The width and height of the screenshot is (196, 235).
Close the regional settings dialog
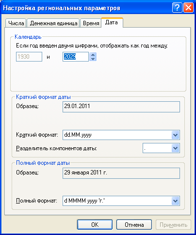[188, 8]
